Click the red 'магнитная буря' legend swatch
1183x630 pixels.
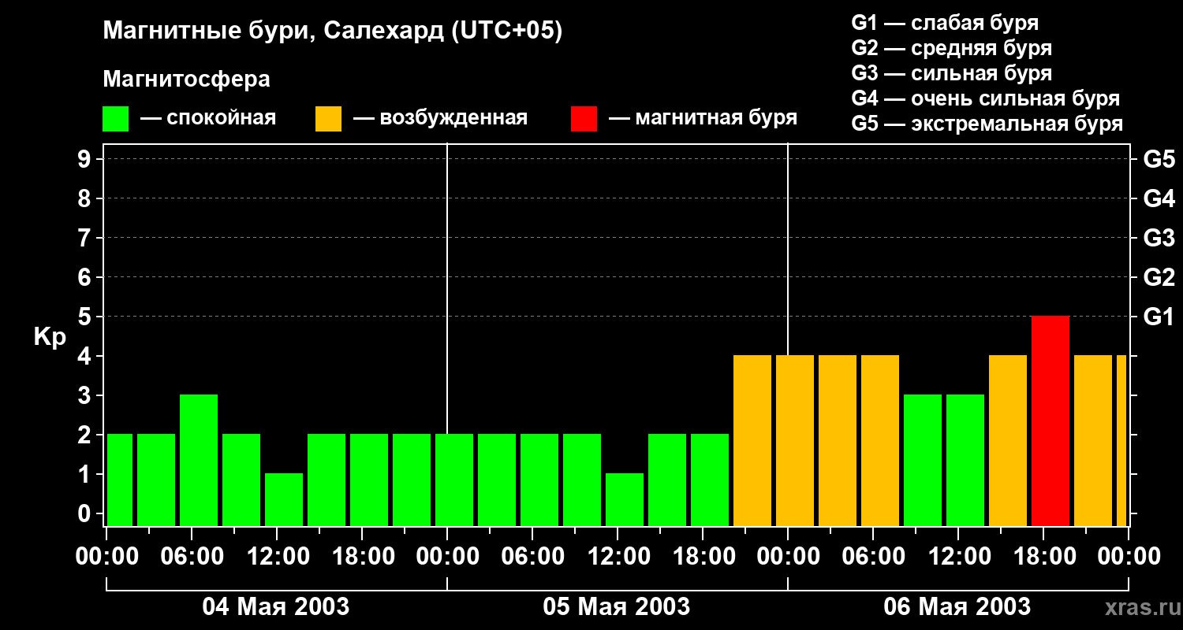584,119
